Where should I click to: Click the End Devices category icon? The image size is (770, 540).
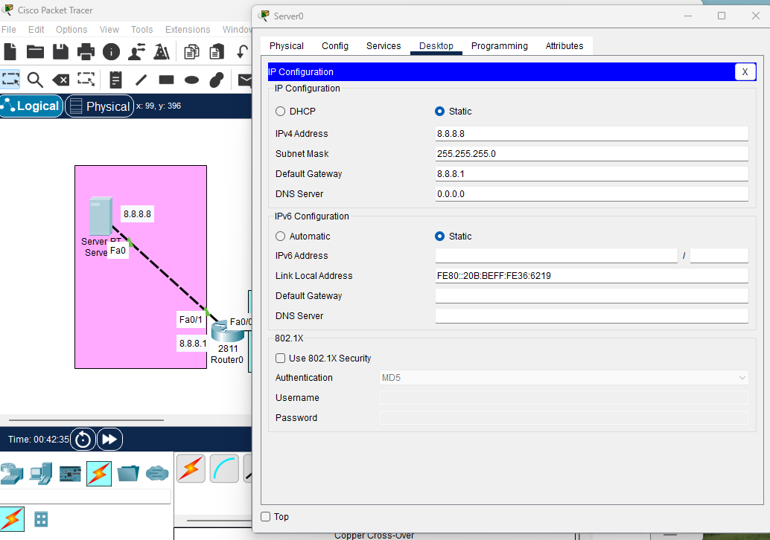click(x=41, y=474)
